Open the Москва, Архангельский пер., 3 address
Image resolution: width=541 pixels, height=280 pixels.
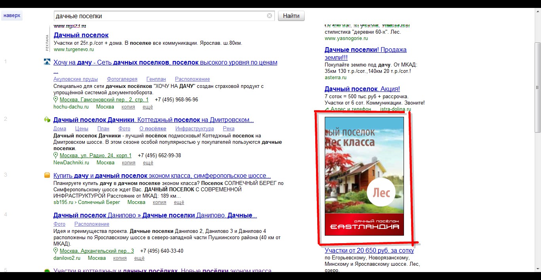point(97,251)
